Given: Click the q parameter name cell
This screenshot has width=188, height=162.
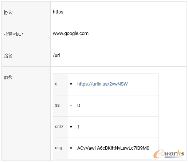Looking at the screenshot, I should point(60,84).
